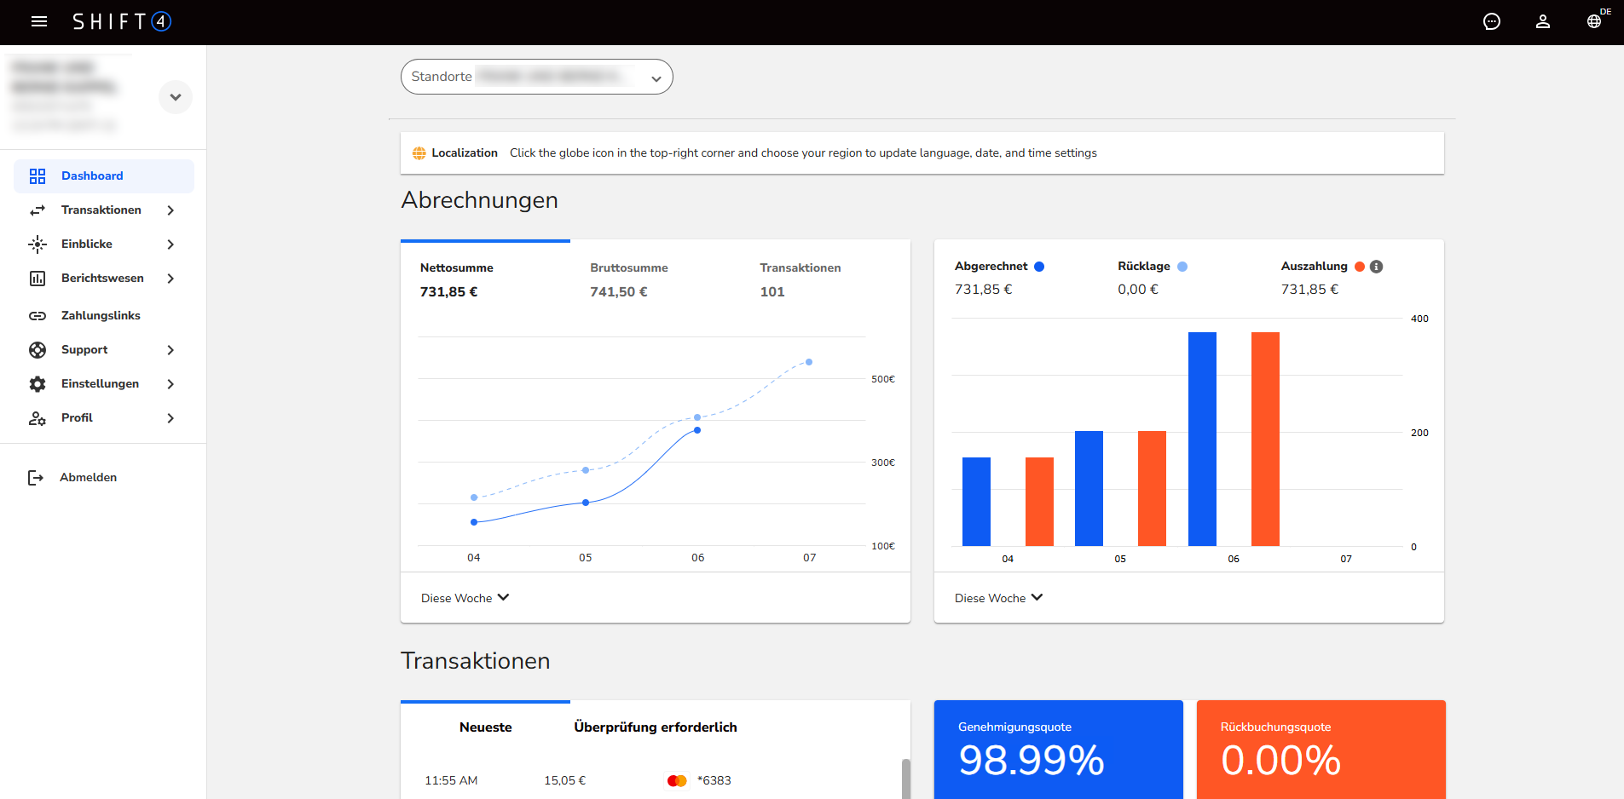Expand the Einblicke submenu arrow
This screenshot has height=799, width=1624.
click(x=170, y=244)
